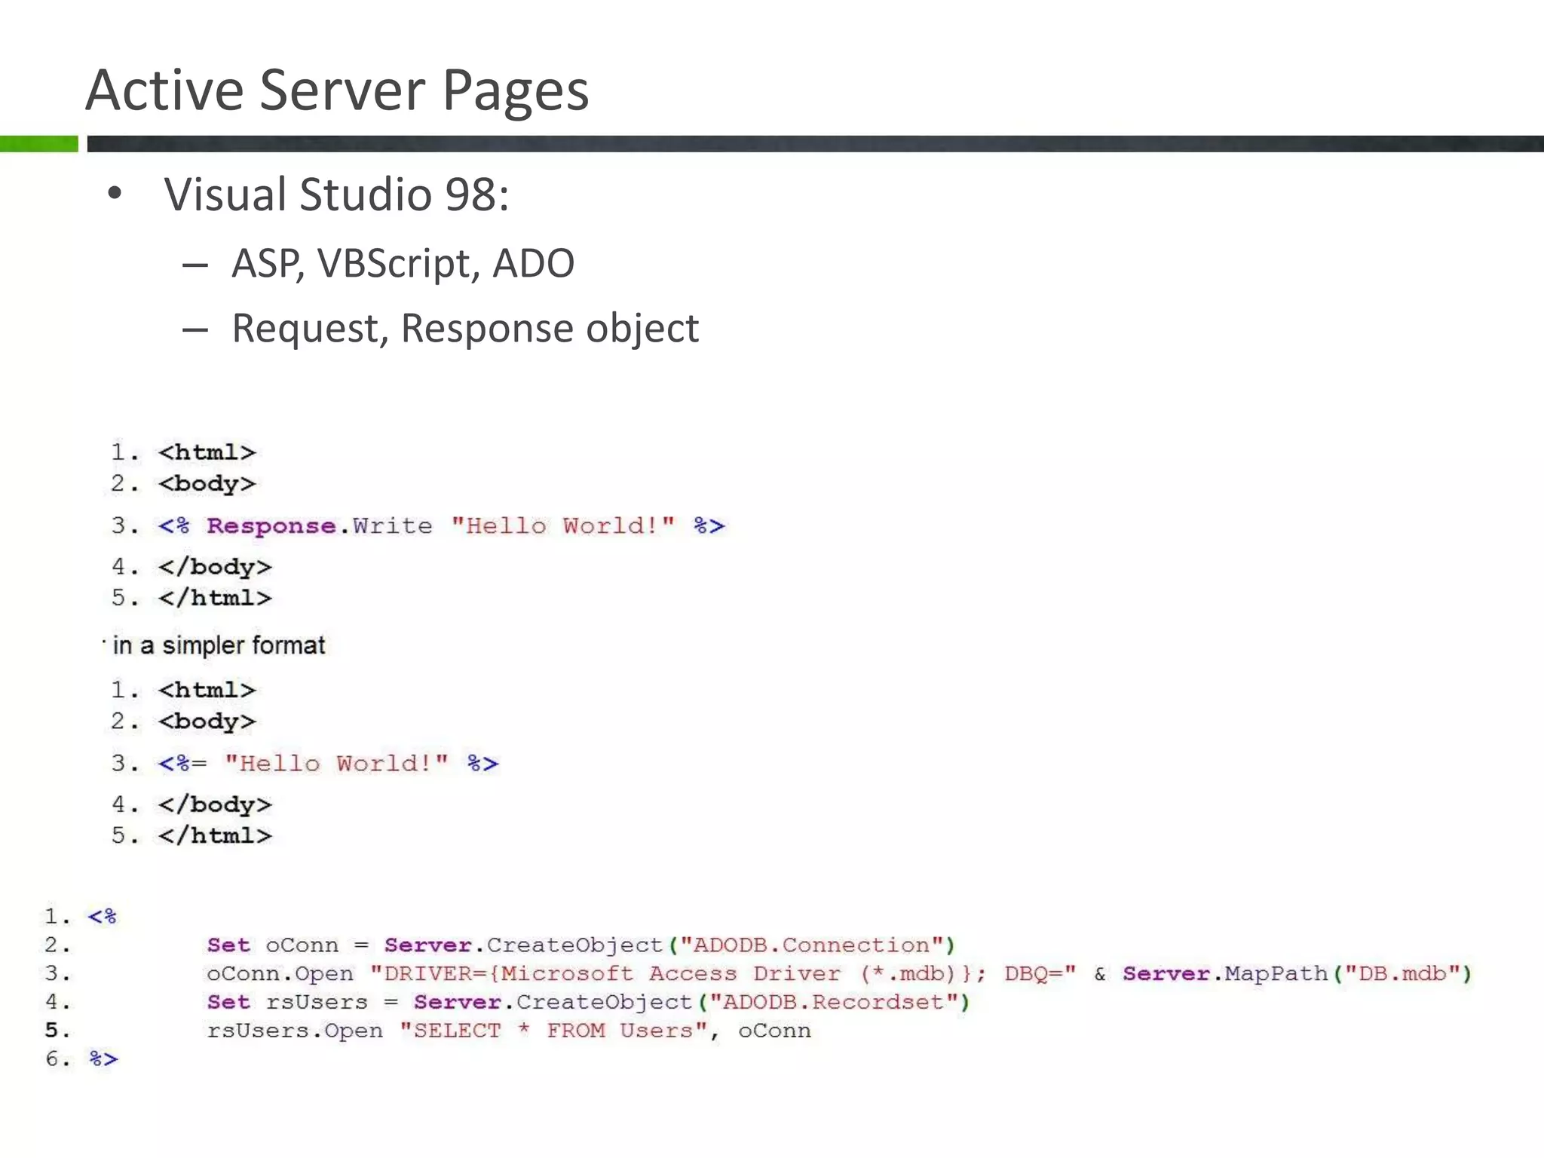Image resolution: width=1544 pixels, height=1158 pixels.
Task: Click the Response.Write "Hello World!" code line
Action: [x=440, y=525]
